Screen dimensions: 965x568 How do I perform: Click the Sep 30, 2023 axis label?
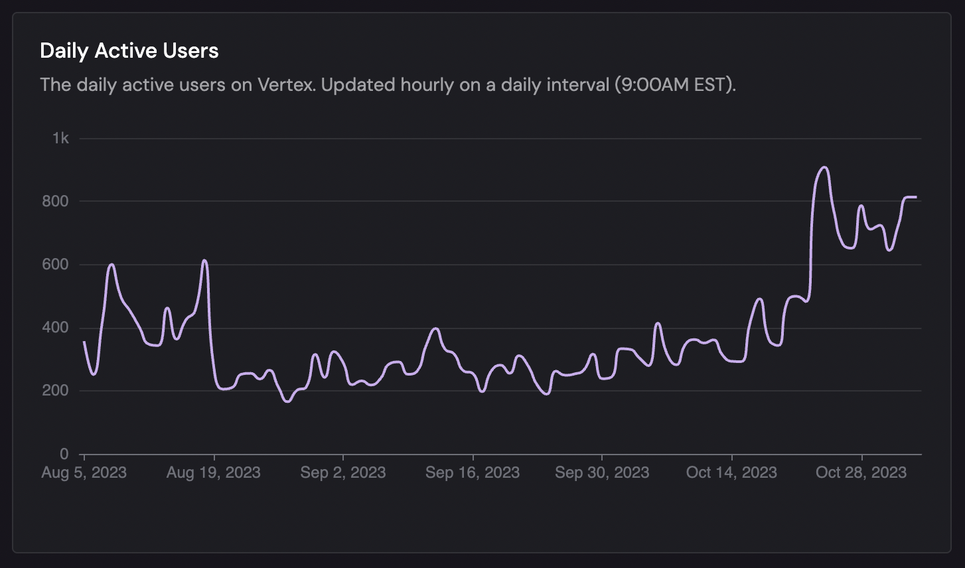(x=601, y=472)
